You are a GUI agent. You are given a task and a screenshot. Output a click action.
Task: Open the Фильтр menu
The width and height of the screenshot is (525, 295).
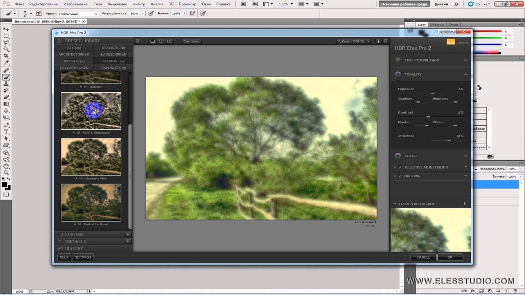139,4
